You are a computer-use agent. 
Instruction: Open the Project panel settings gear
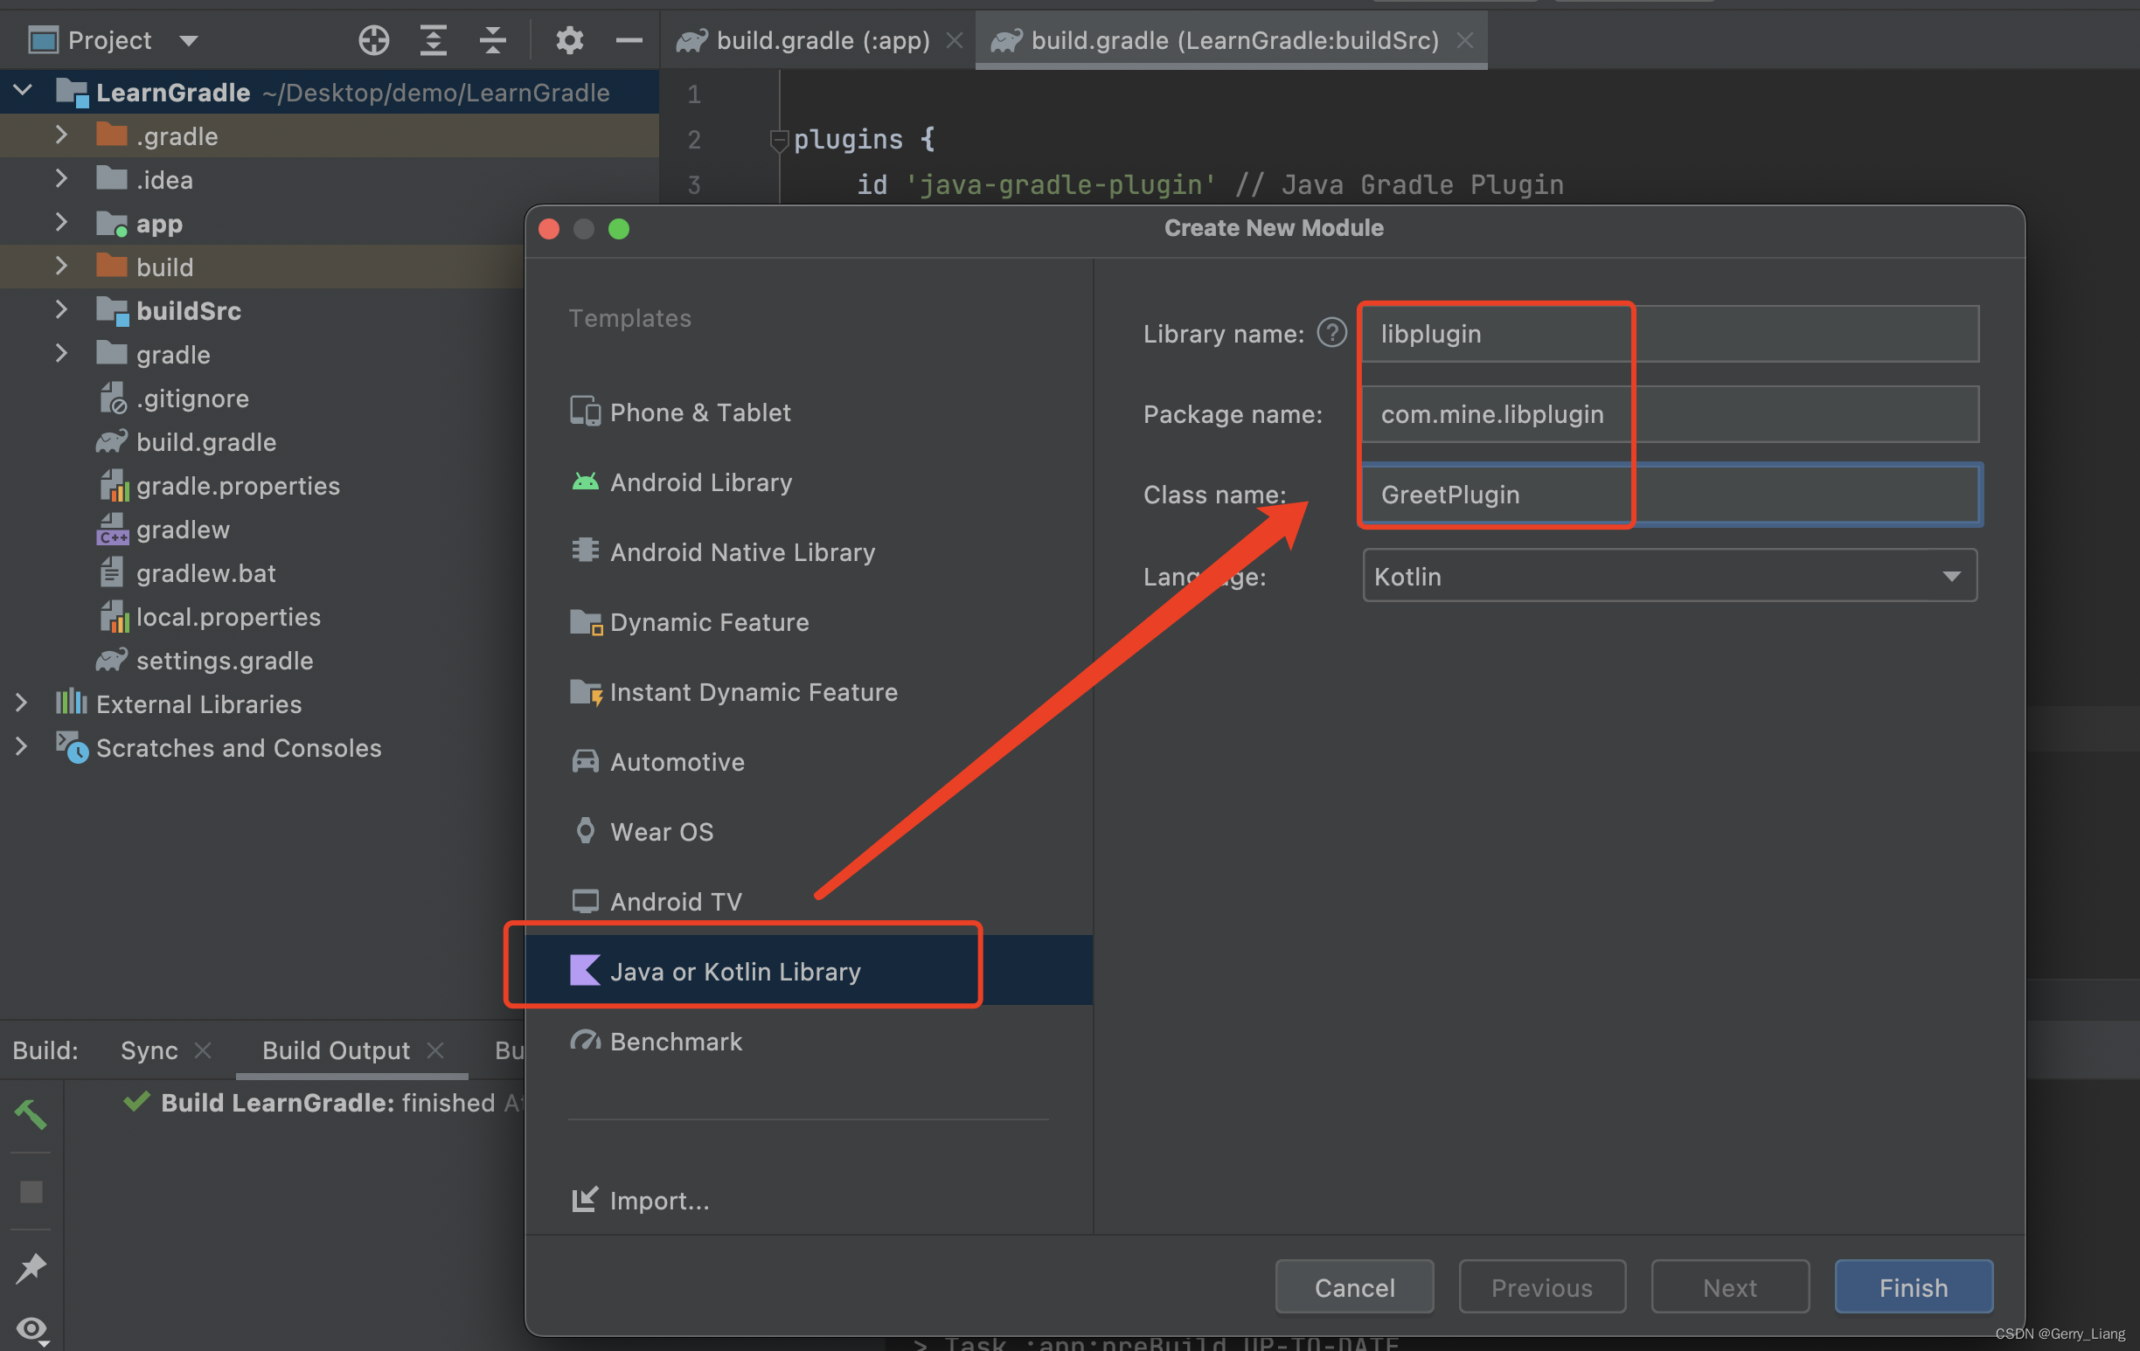(569, 40)
